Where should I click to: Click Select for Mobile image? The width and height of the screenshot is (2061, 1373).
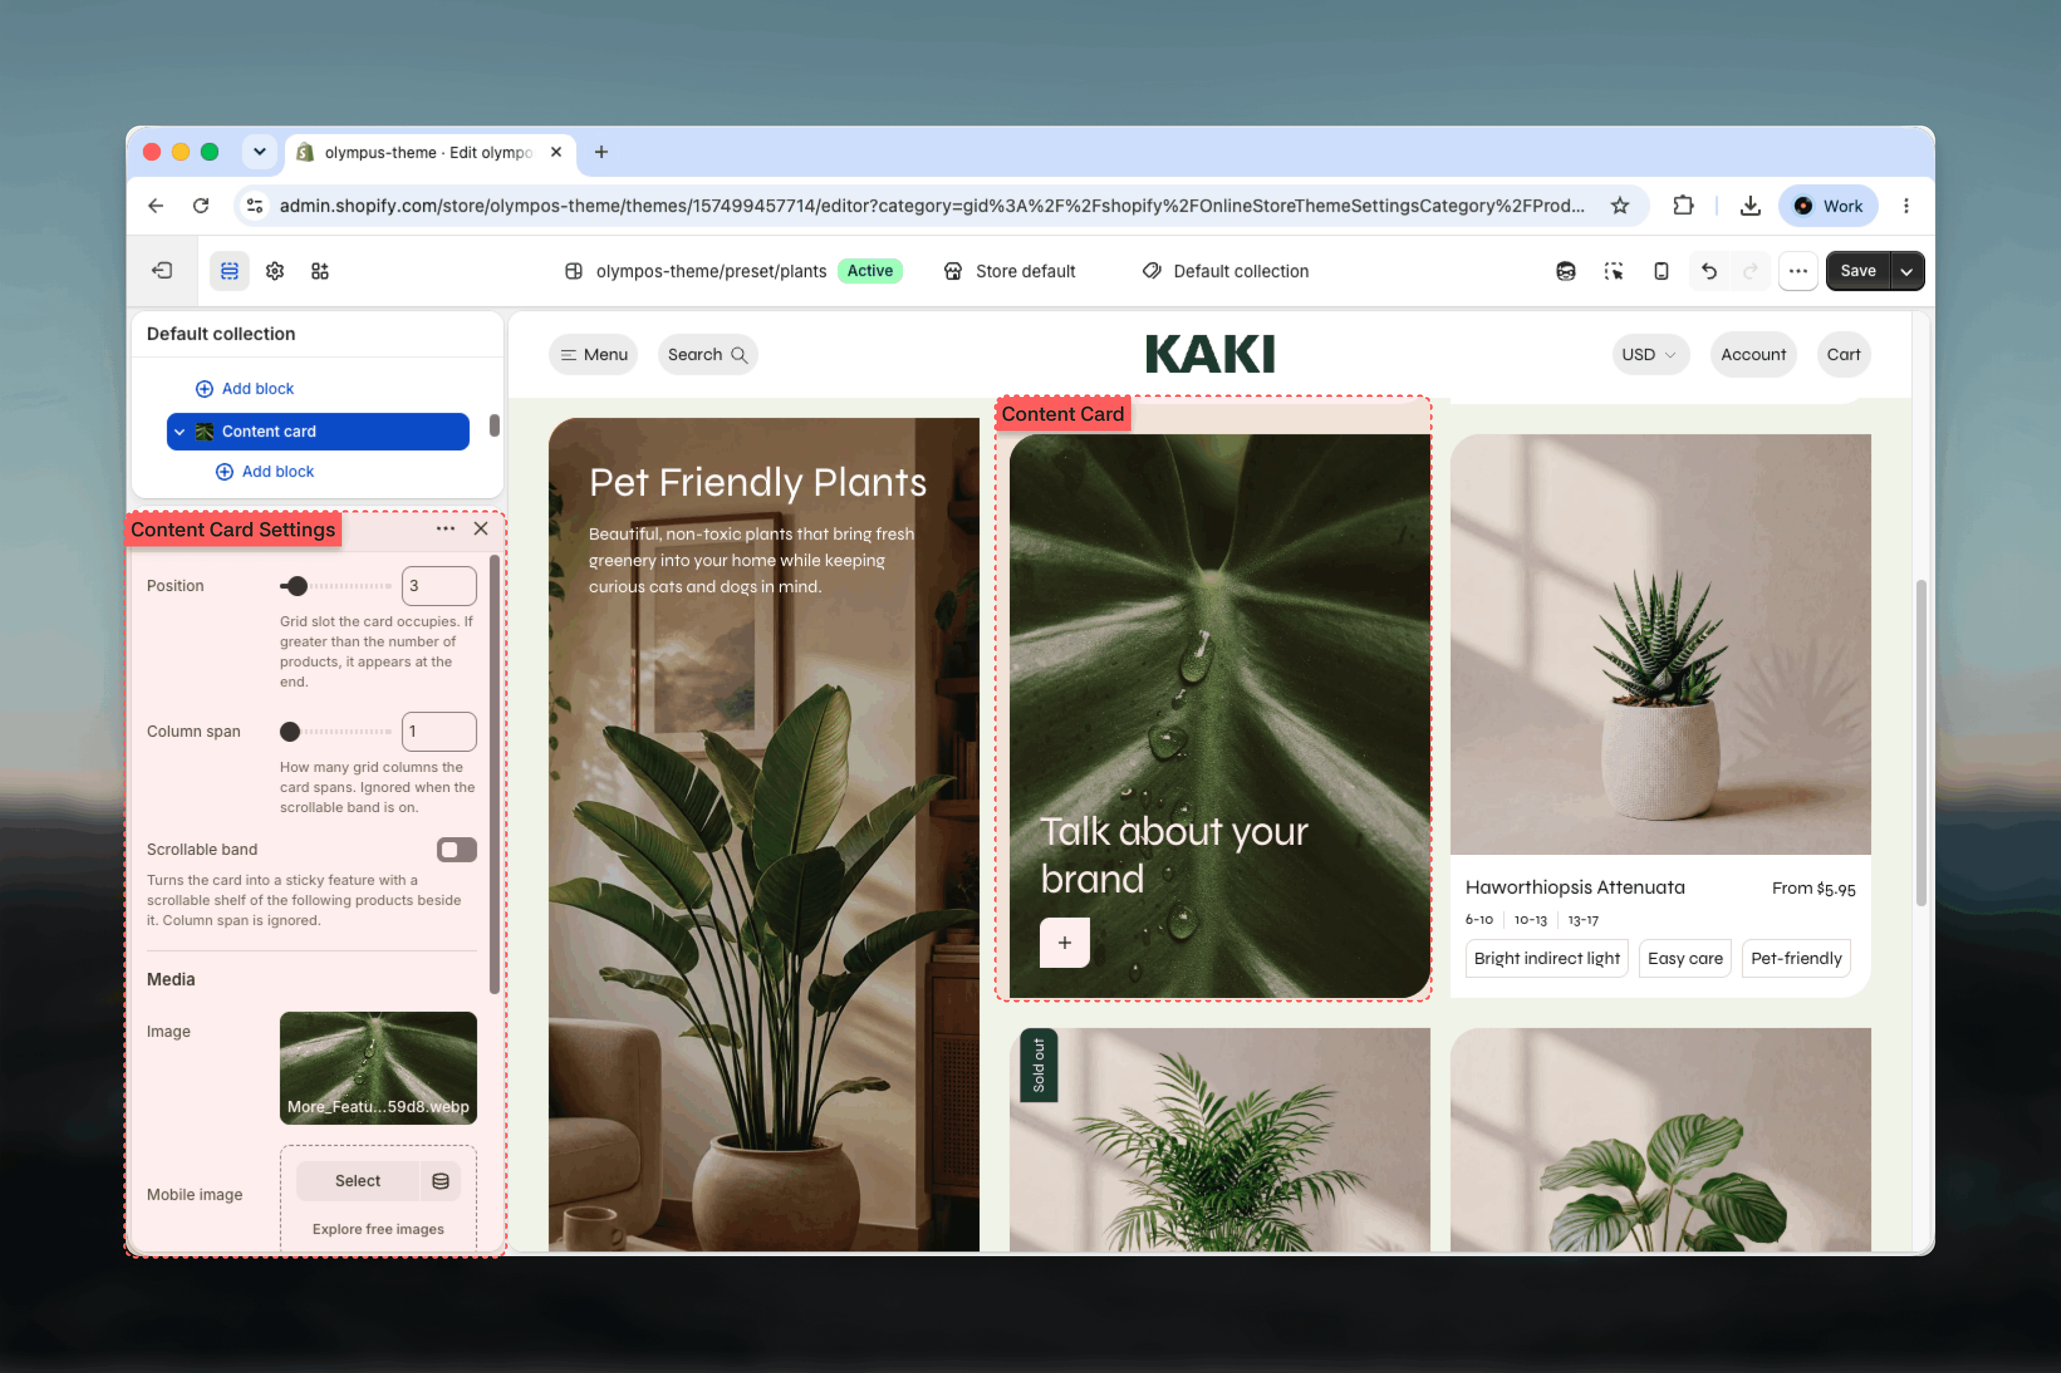coord(358,1180)
